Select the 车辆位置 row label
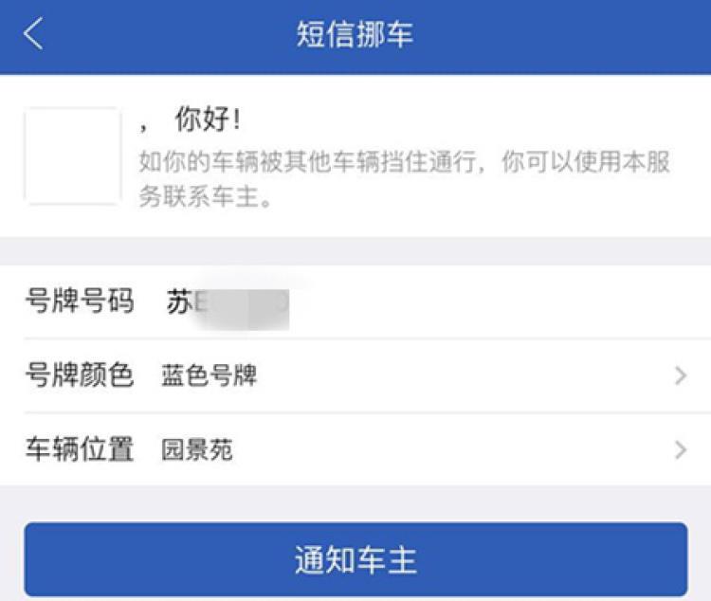 click(x=80, y=449)
